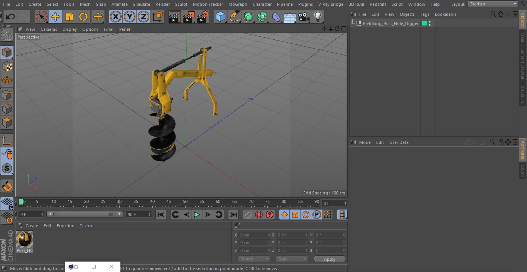Open the Simulate menu
This screenshot has width=527, height=272.
tap(142, 4)
